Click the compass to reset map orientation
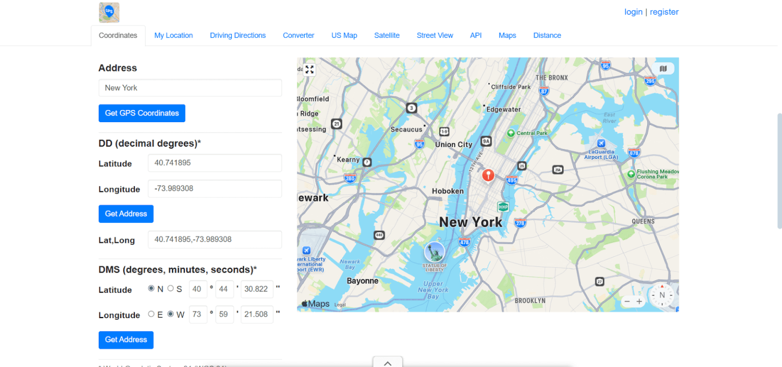The image size is (782, 367). tap(661, 295)
